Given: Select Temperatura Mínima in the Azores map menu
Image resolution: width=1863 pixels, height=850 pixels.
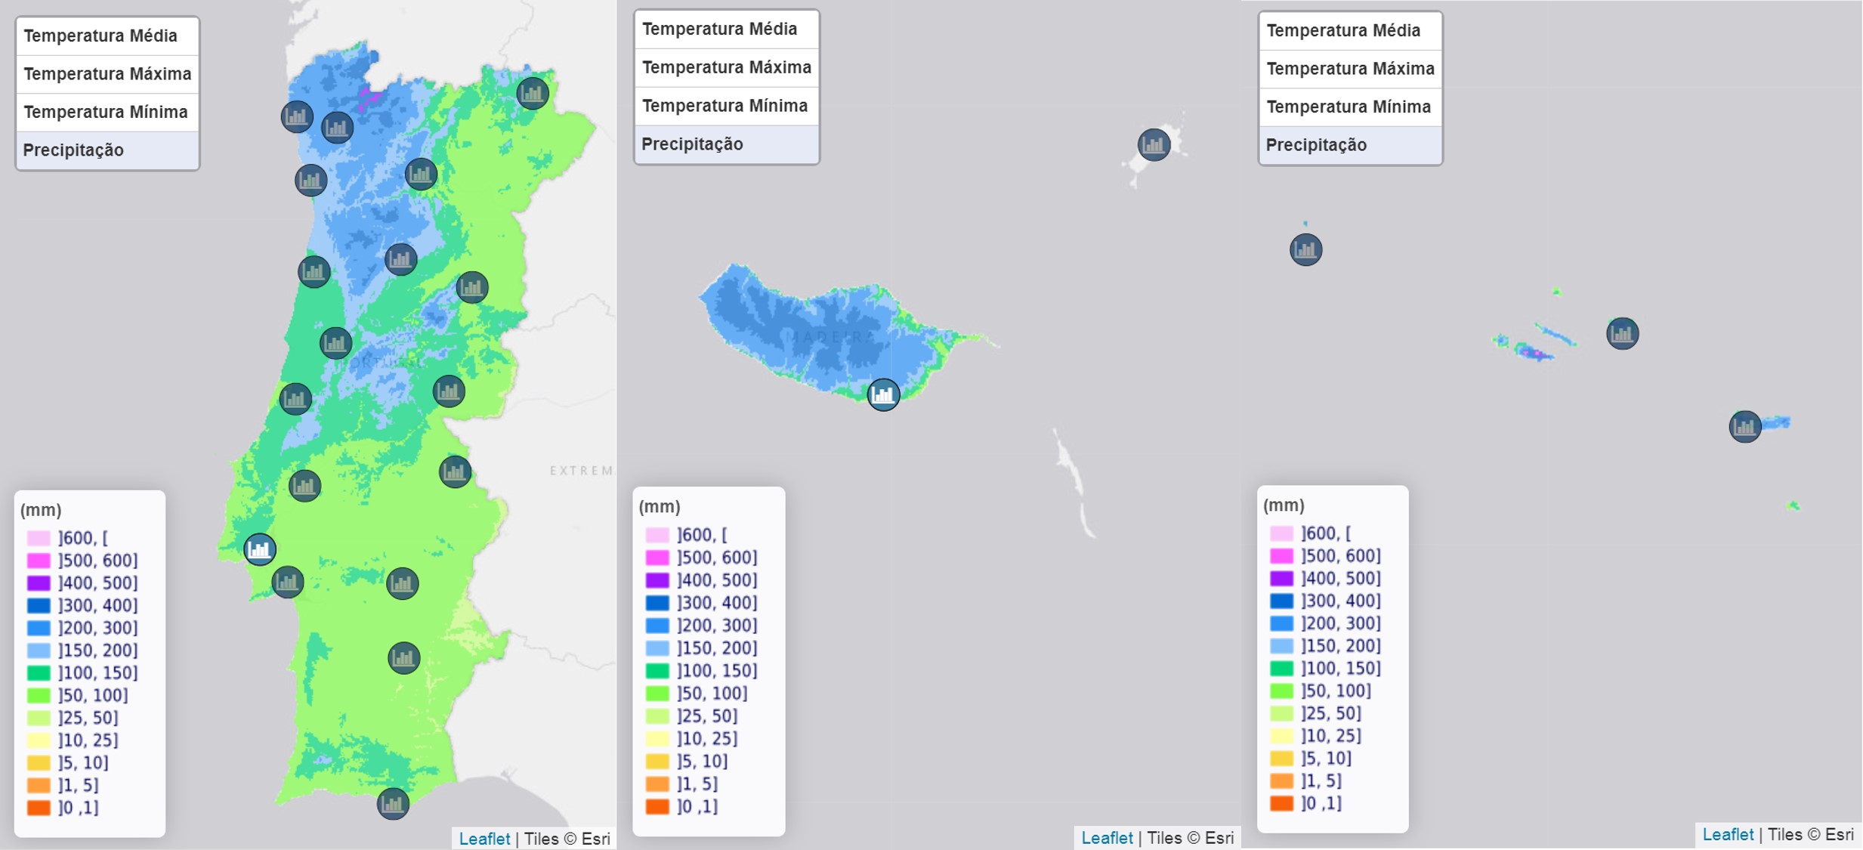Looking at the screenshot, I should tap(1349, 107).
